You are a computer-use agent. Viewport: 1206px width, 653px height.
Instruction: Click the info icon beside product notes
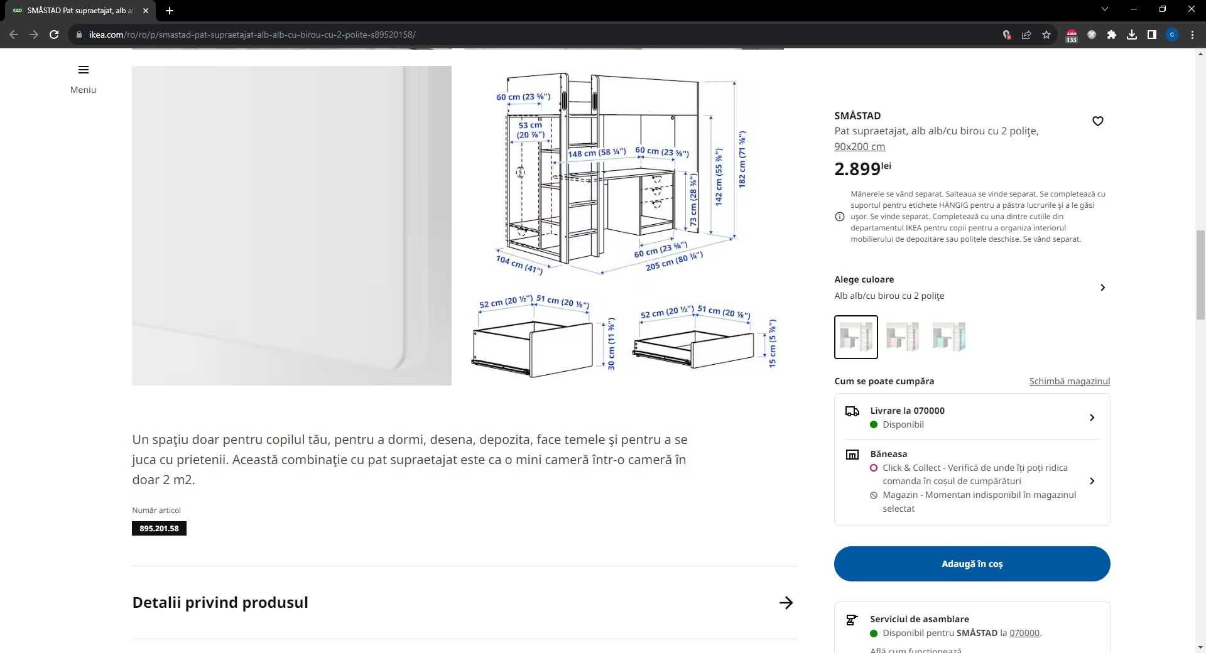(839, 217)
